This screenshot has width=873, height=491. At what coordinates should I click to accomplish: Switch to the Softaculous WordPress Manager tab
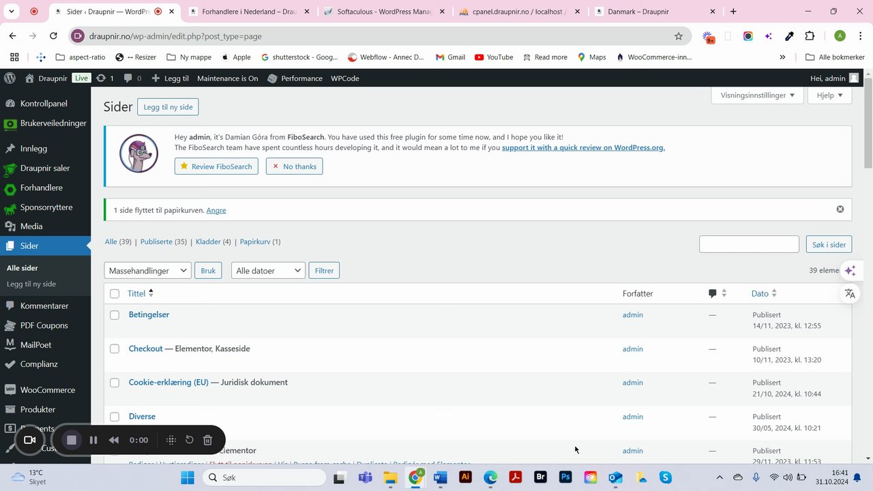385,12
